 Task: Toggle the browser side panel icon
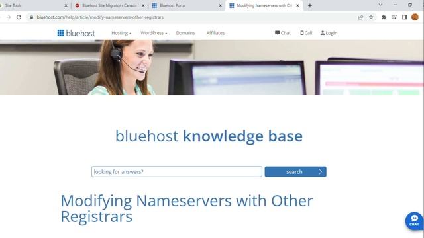pyautogui.click(x=405, y=17)
